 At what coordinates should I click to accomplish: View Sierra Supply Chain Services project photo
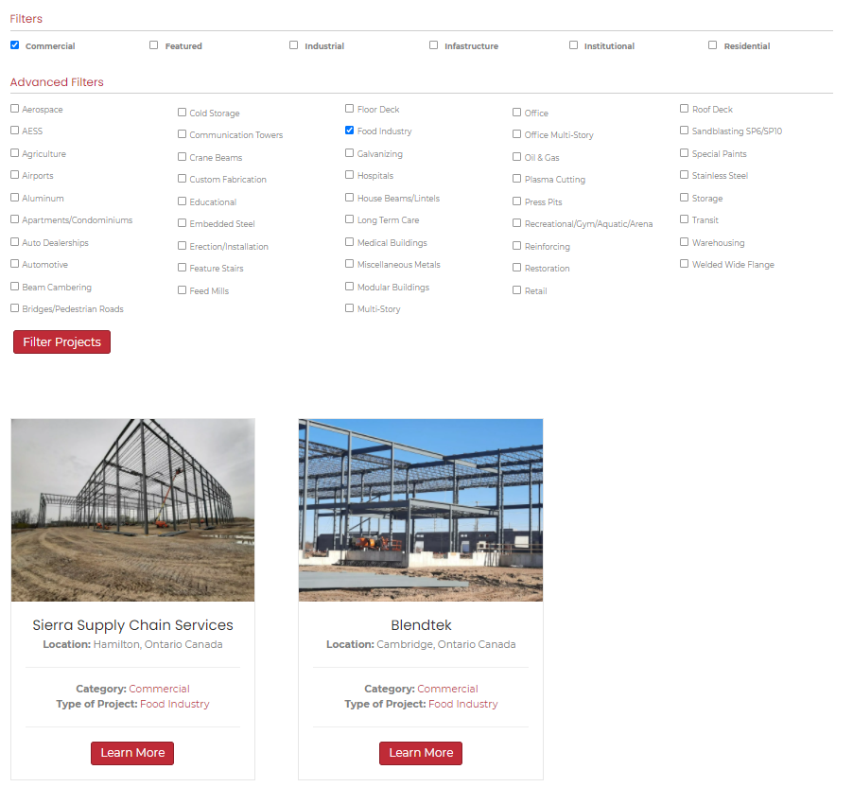click(x=132, y=510)
